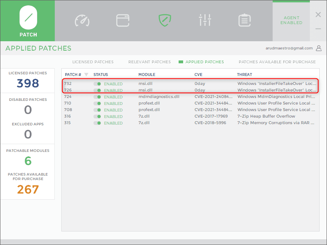The image size is (327, 245).
Task: Click profext.dll in patch 708 row
Action: [x=149, y=109]
